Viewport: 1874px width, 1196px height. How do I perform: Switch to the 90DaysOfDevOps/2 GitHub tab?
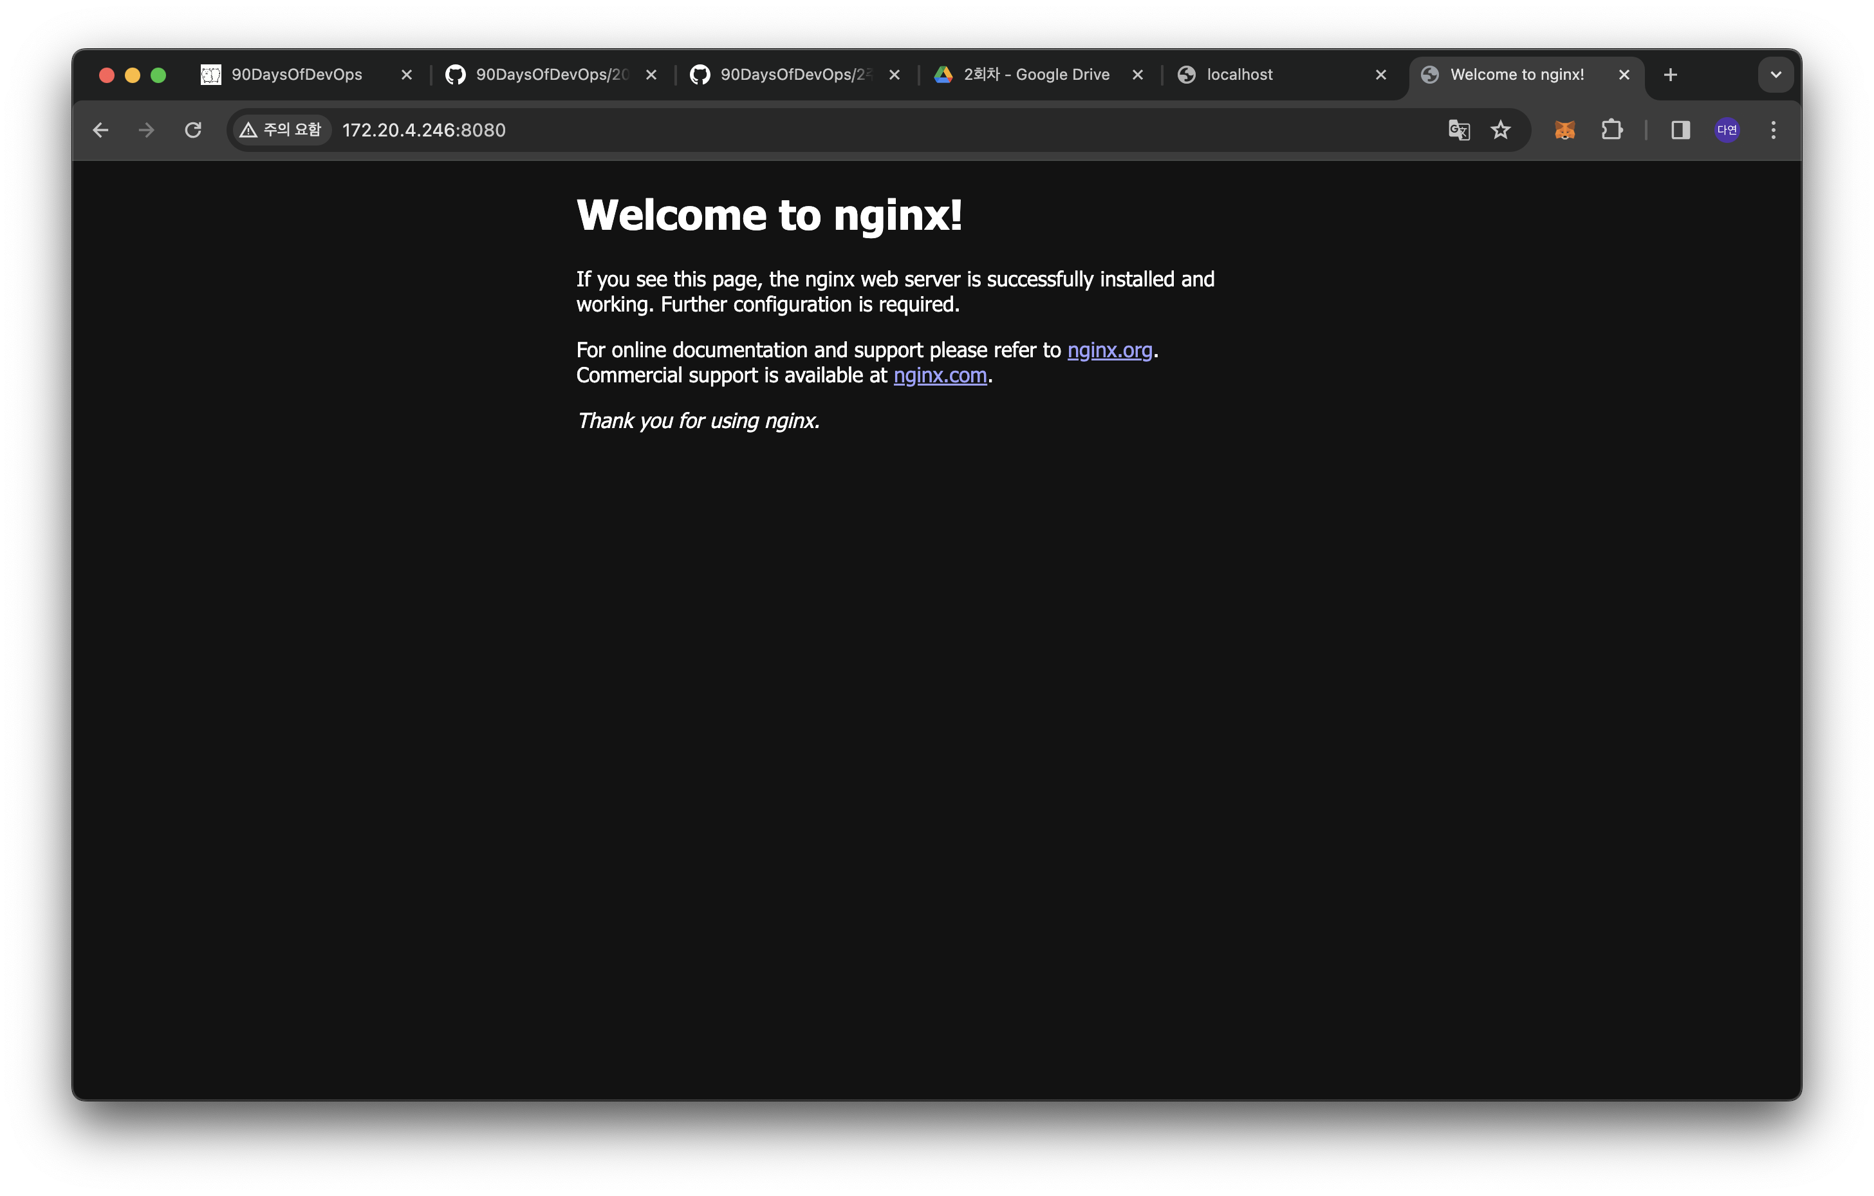coord(795,75)
